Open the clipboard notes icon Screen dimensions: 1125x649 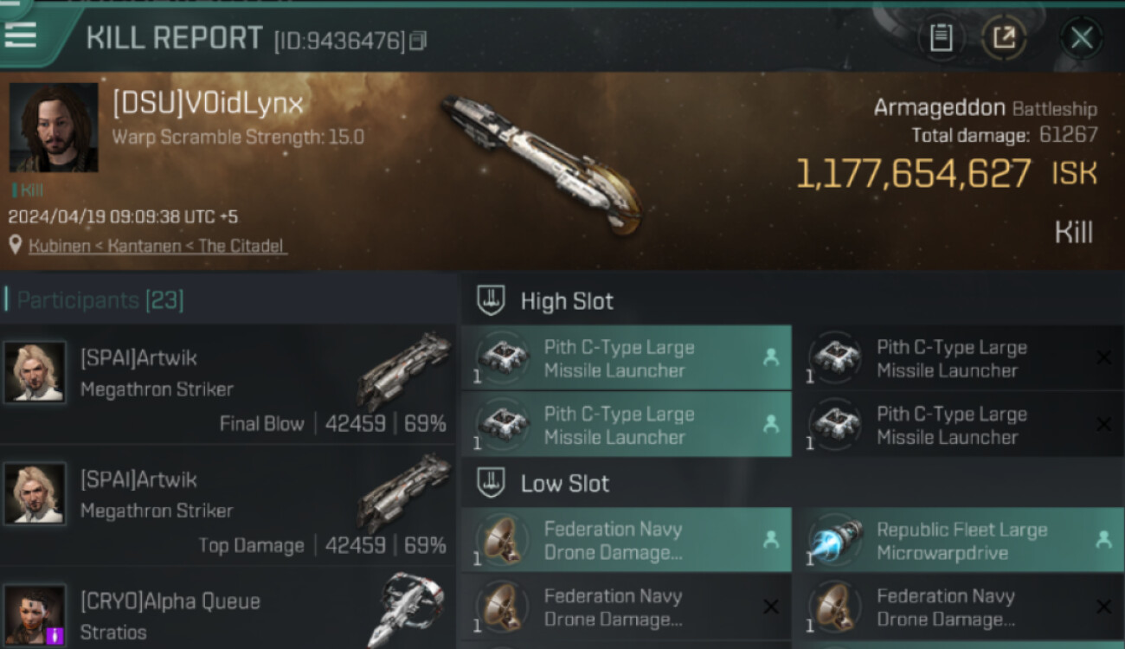[x=941, y=37]
